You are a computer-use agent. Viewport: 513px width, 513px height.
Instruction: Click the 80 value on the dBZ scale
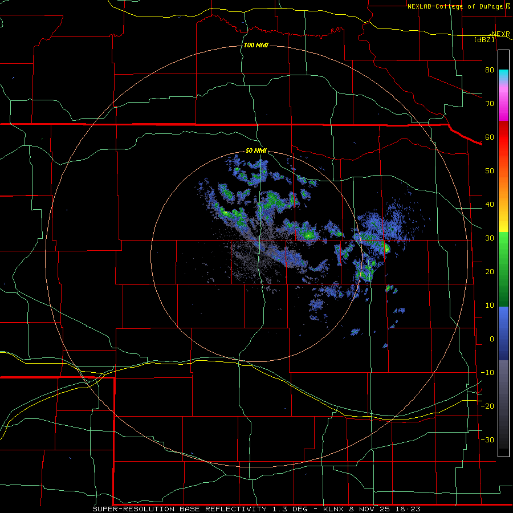click(x=490, y=70)
